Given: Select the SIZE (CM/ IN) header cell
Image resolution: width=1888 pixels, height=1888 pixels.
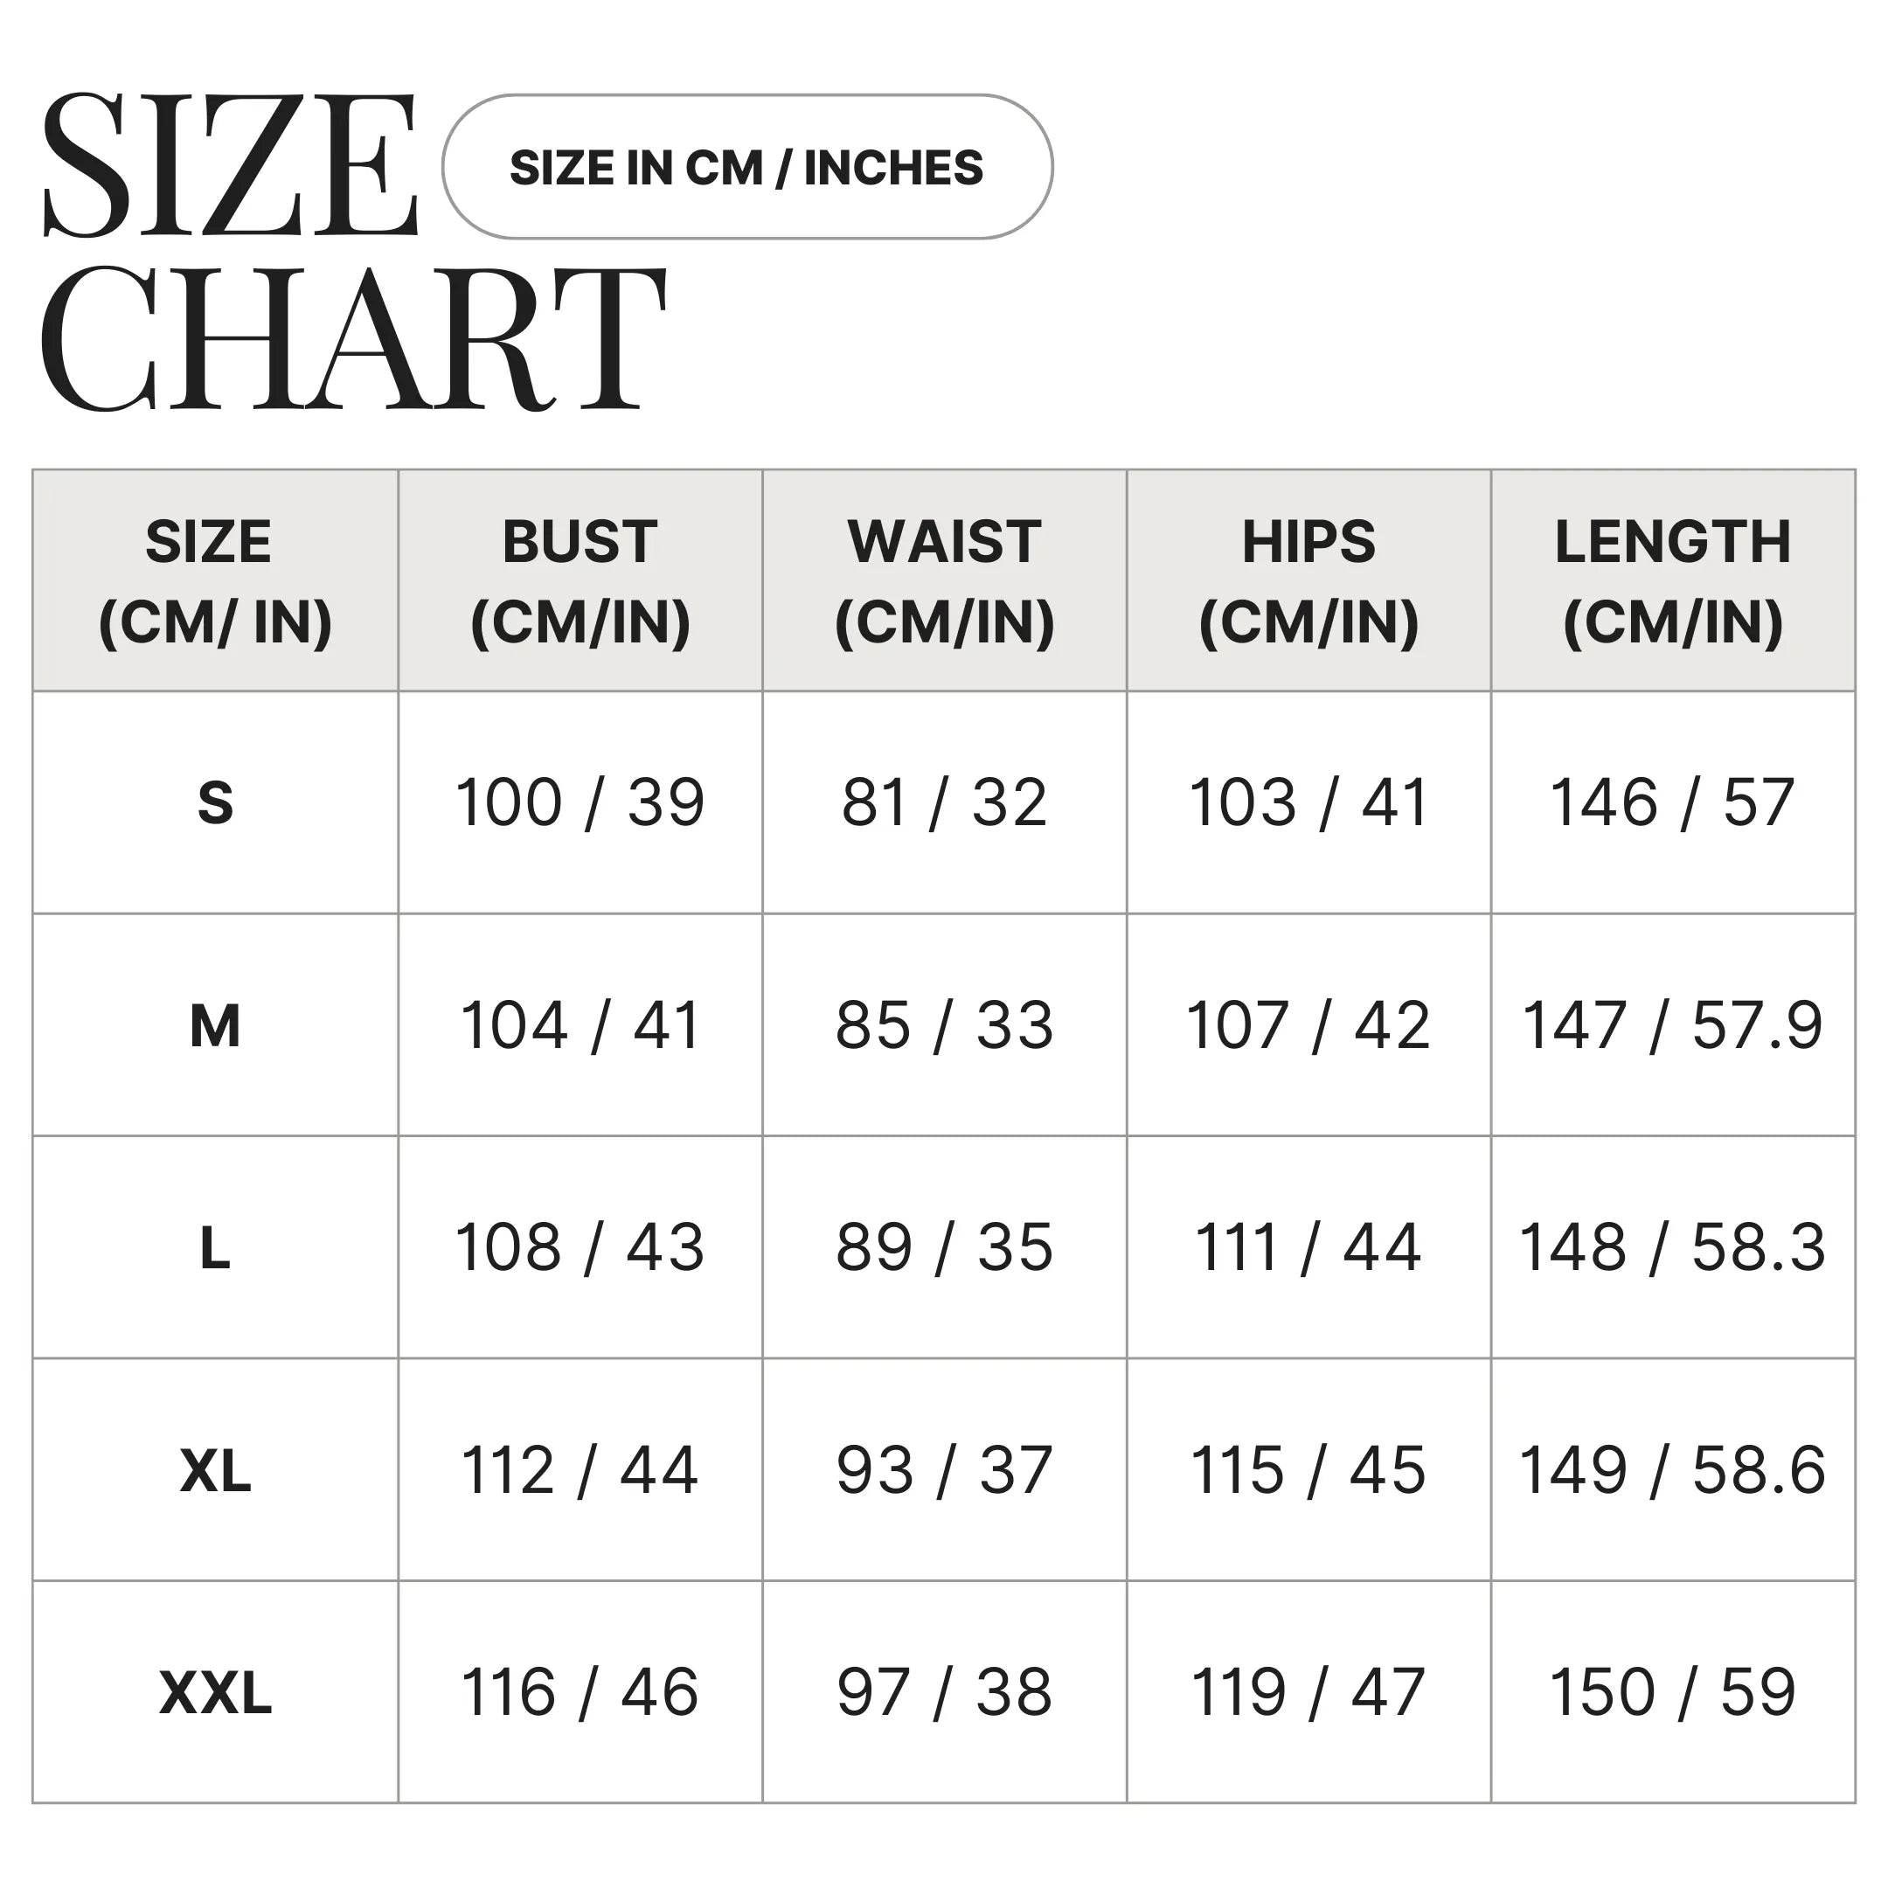Looking at the screenshot, I should [215, 581].
